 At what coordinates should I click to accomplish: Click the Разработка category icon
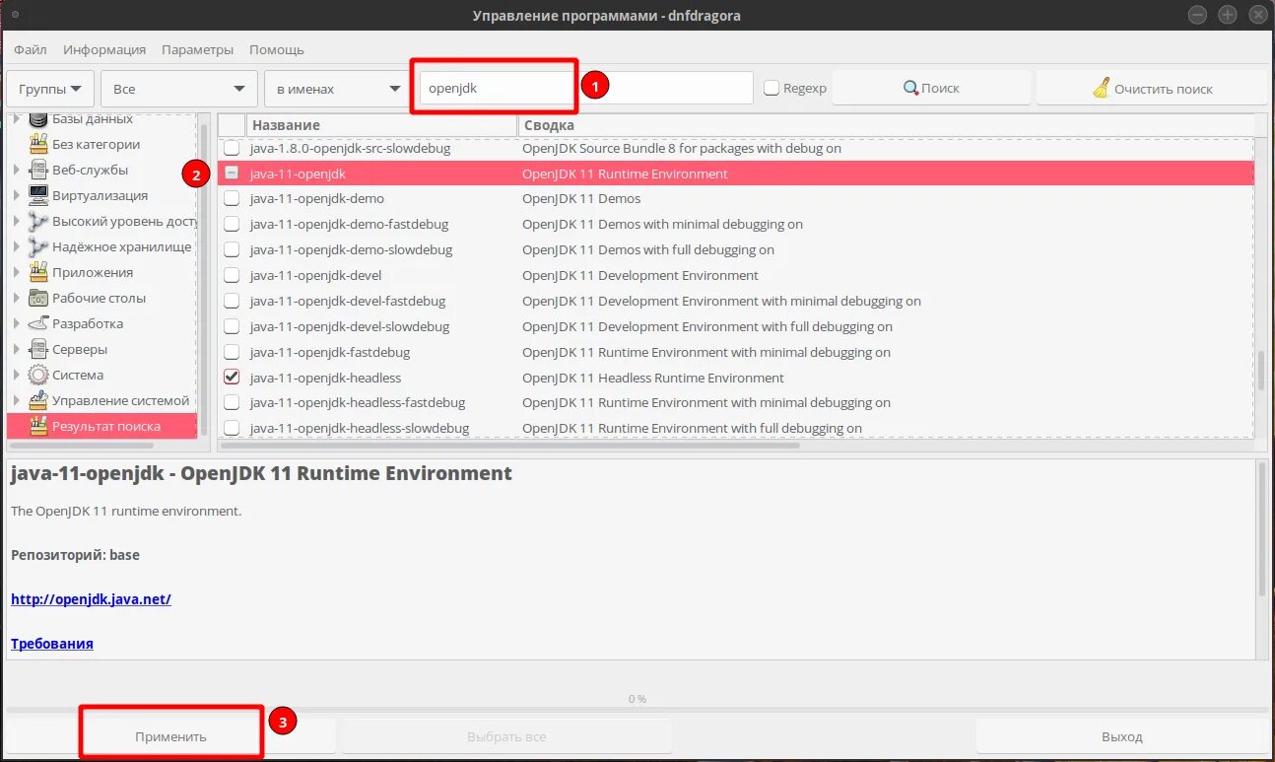pyautogui.click(x=38, y=323)
